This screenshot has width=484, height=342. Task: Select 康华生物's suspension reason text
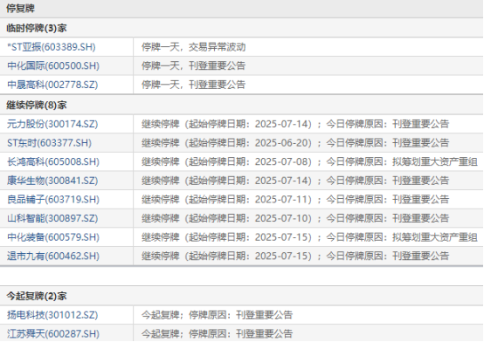[295, 181]
